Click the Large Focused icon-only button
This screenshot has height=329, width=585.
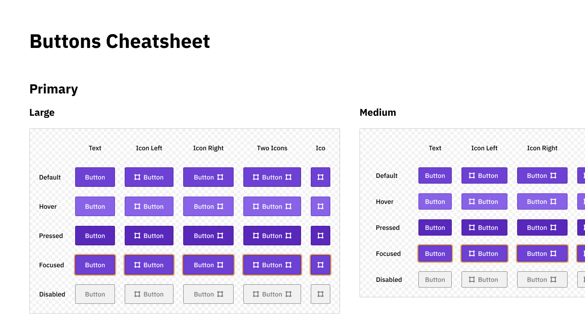[321, 265]
